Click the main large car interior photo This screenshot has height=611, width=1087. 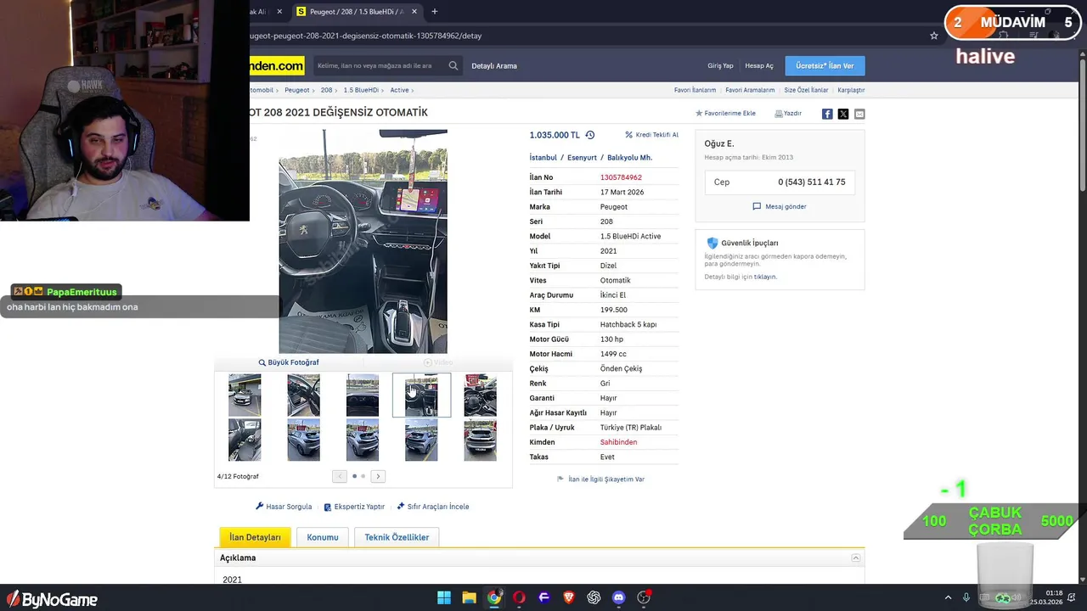[x=363, y=241]
